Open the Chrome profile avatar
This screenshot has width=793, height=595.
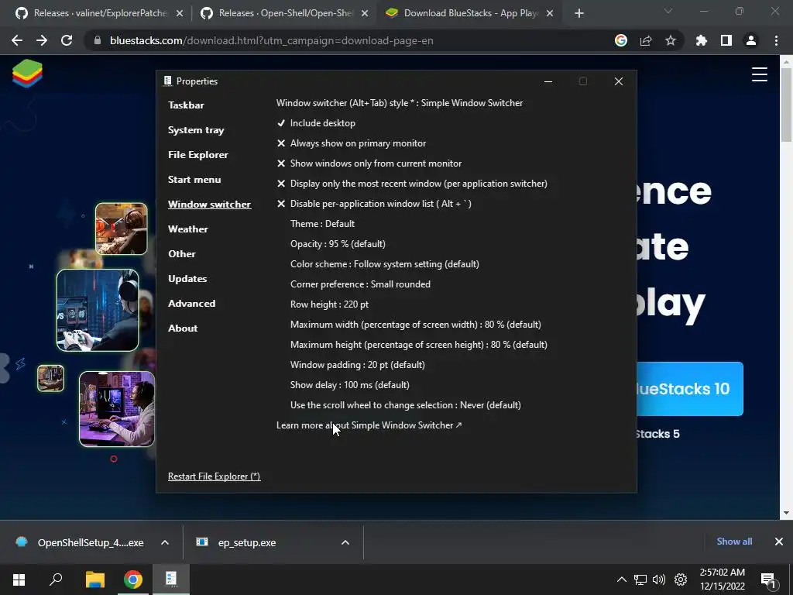coord(751,40)
